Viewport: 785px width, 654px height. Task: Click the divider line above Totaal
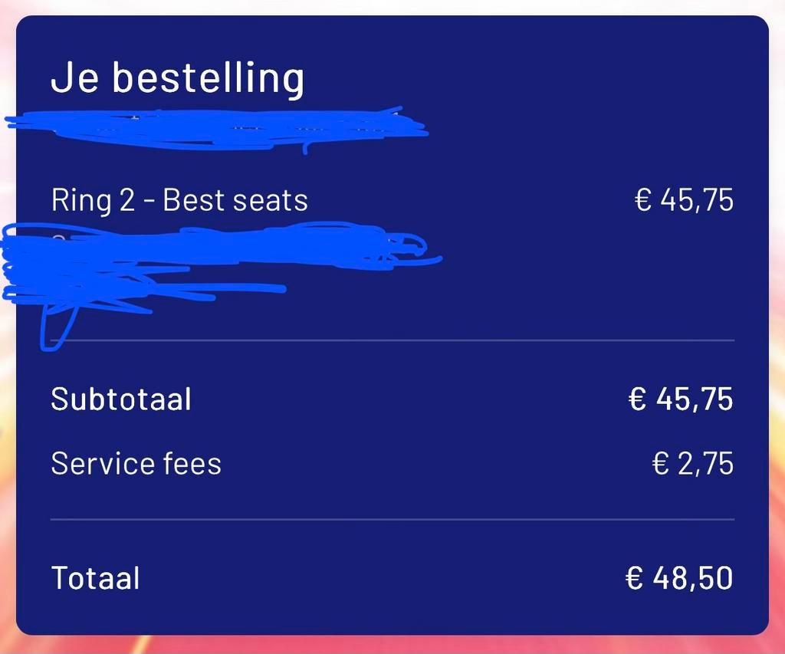pyautogui.click(x=392, y=519)
